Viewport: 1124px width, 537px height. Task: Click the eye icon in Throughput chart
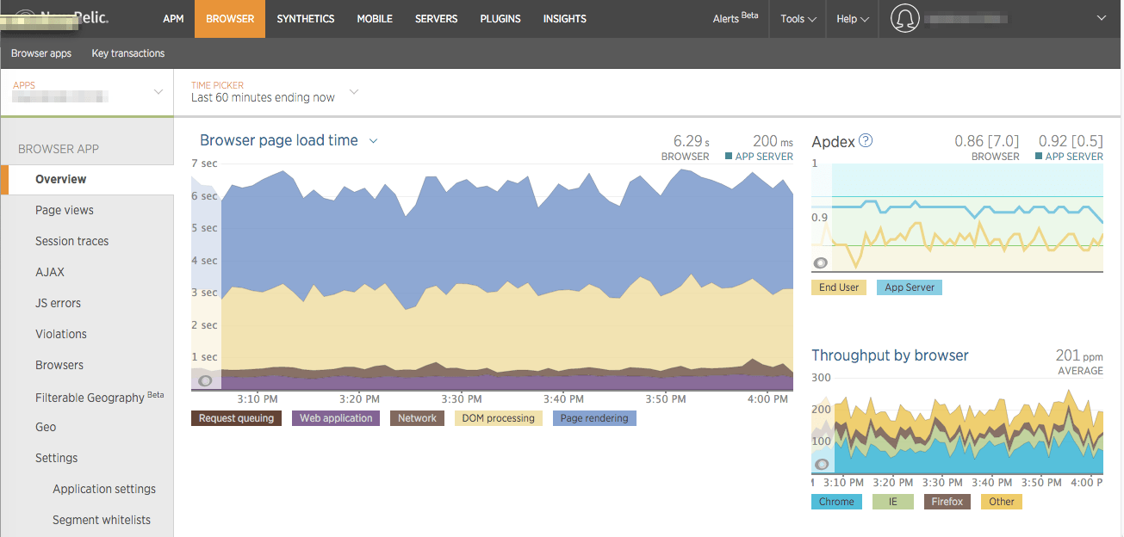(821, 464)
